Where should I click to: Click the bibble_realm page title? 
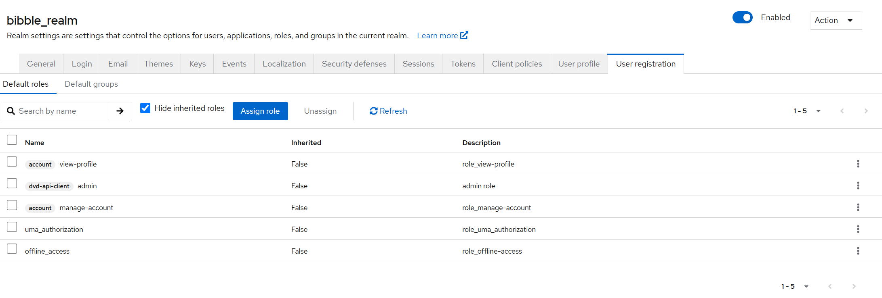pos(42,20)
